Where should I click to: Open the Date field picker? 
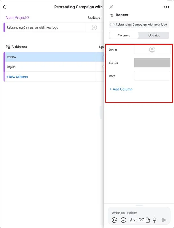pyautogui.click(x=152, y=76)
